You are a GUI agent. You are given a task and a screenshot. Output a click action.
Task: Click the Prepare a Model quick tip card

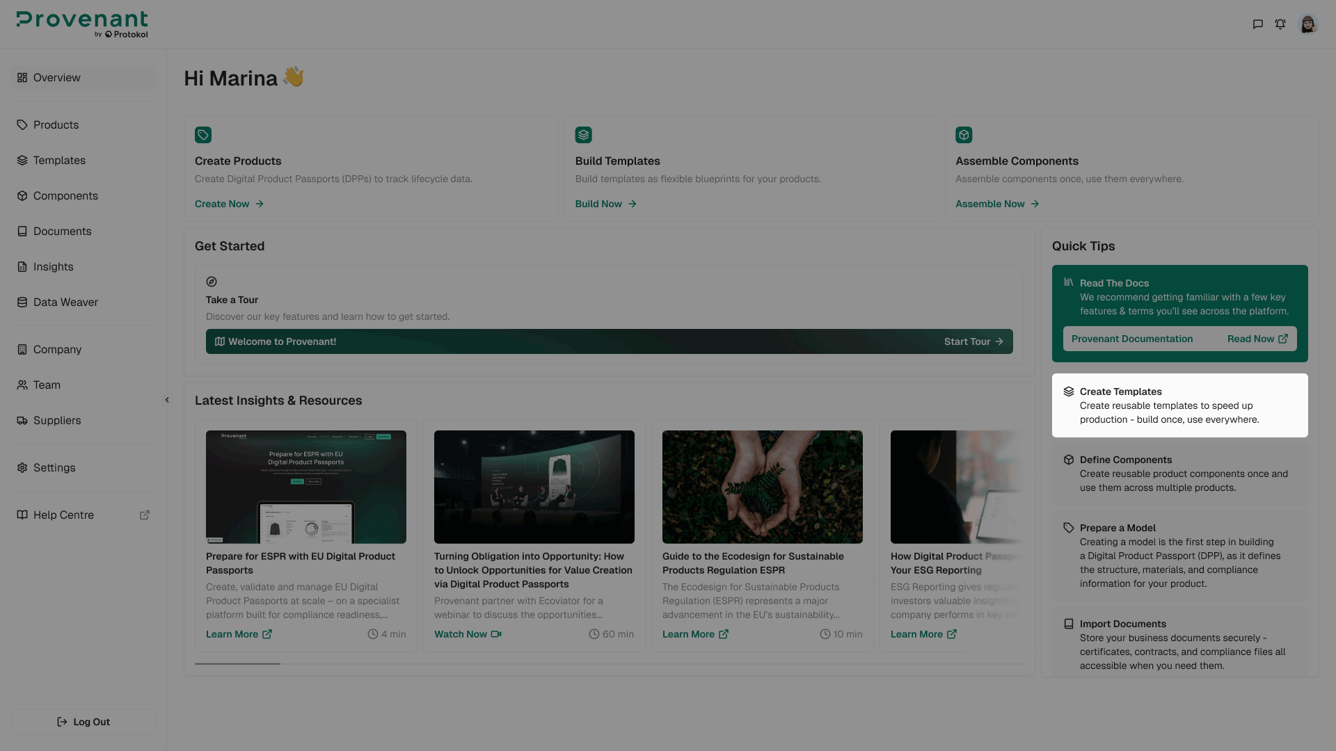tap(1180, 556)
